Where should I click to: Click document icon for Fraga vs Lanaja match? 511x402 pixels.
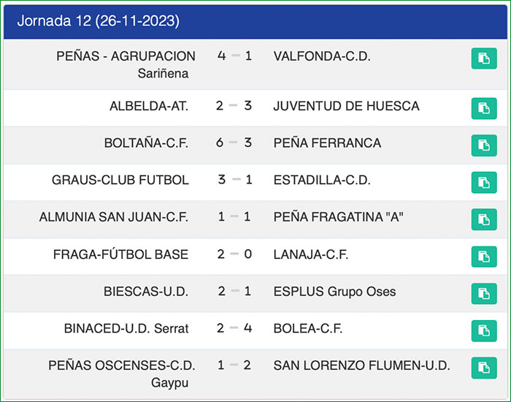pos(484,257)
